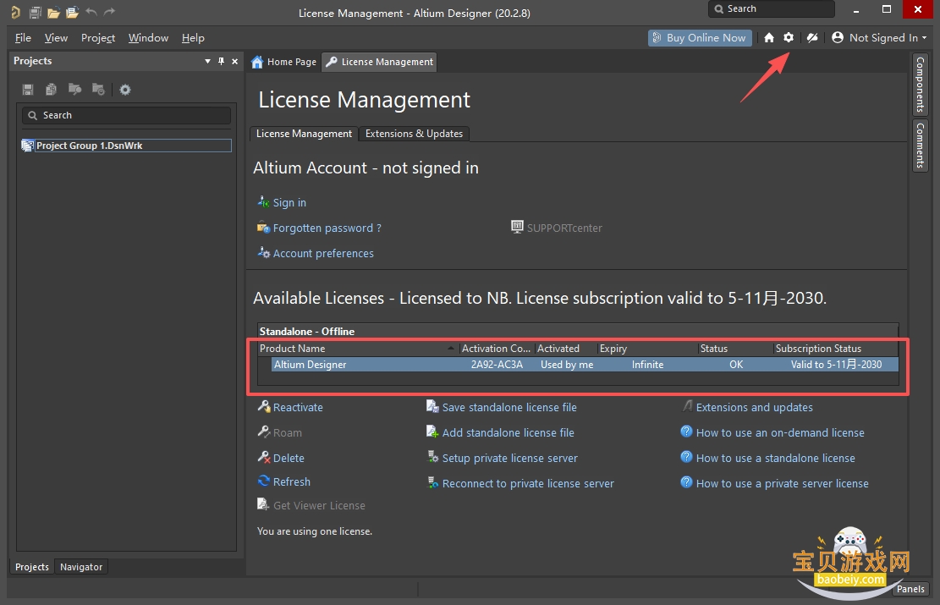Select License Management document tab
Viewport: 940px width, 605px height.
[x=380, y=62]
